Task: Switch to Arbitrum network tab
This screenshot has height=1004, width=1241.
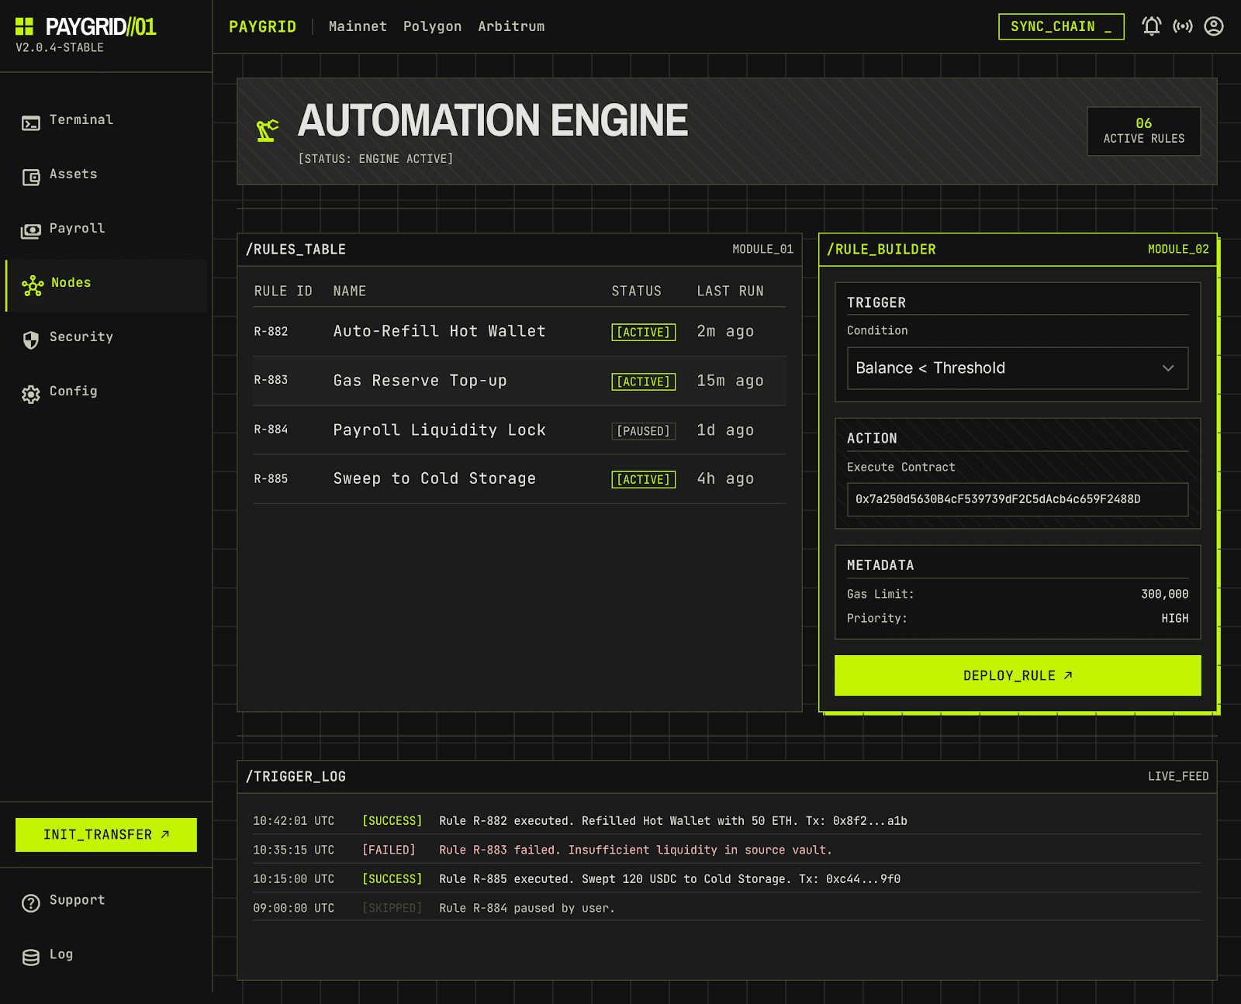Action: (511, 26)
